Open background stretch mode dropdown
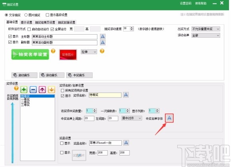Image resolution: width=231 pixels, height=167 pixels. tap(89, 52)
